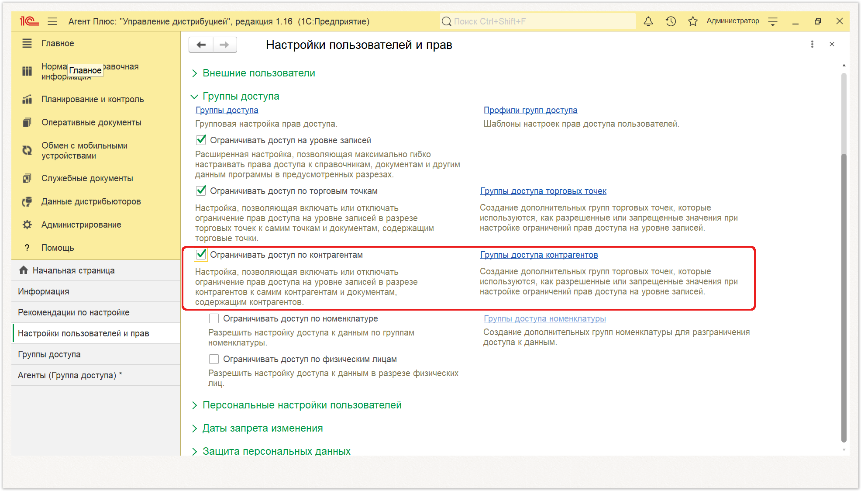The width and height of the screenshot is (861, 491).
Task: Switch to Начальная страница tab
Action: click(96, 270)
